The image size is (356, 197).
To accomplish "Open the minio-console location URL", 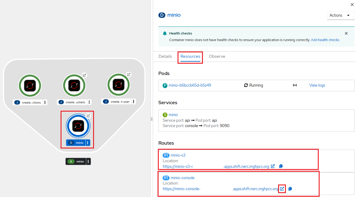I will pos(221,189).
